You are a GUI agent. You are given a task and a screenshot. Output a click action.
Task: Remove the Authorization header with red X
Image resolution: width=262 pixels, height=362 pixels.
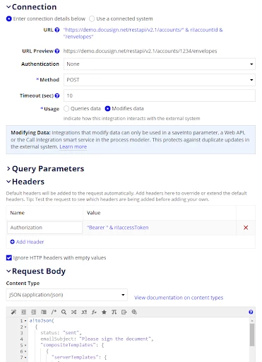[246, 228]
